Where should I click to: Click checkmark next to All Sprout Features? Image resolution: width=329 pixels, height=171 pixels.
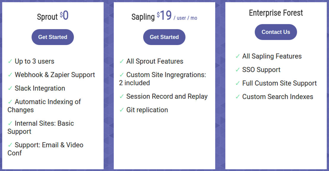[x=122, y=61]
